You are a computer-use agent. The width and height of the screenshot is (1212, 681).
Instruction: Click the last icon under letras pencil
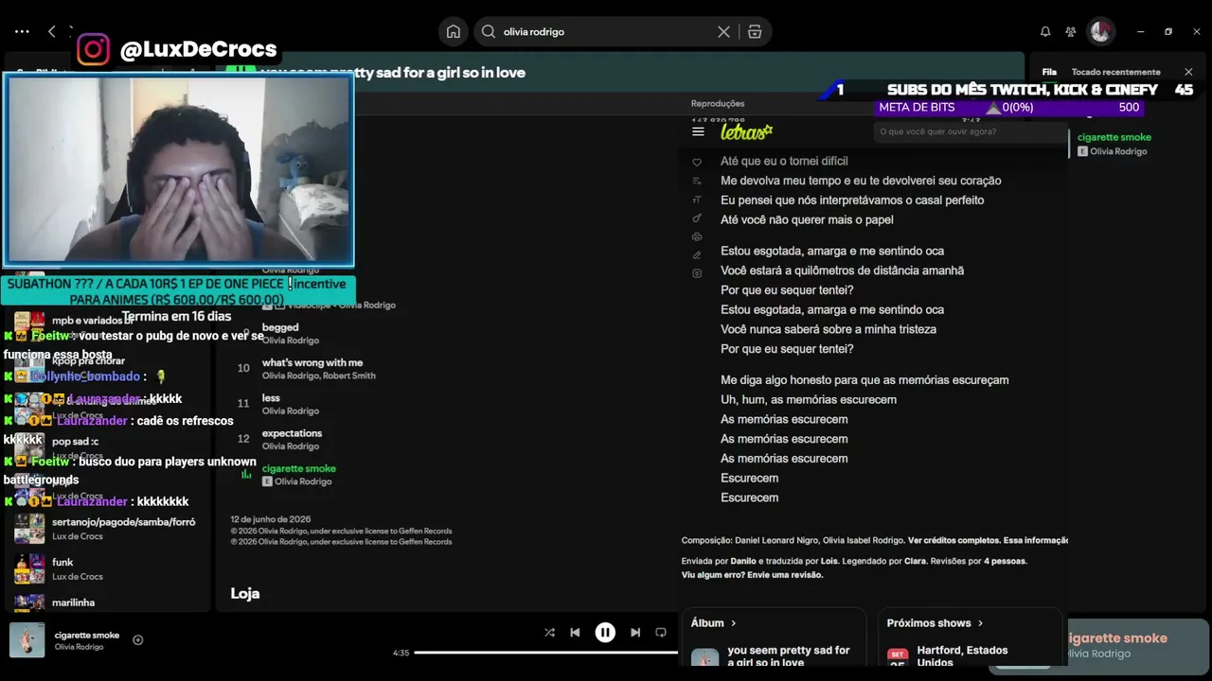(697, 273)
